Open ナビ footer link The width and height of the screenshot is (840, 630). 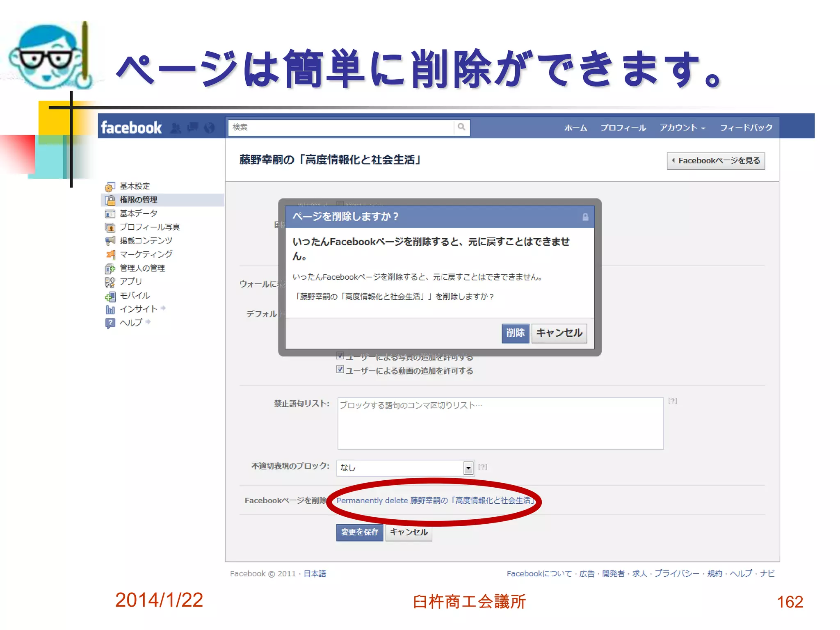(x=767, y=574)
